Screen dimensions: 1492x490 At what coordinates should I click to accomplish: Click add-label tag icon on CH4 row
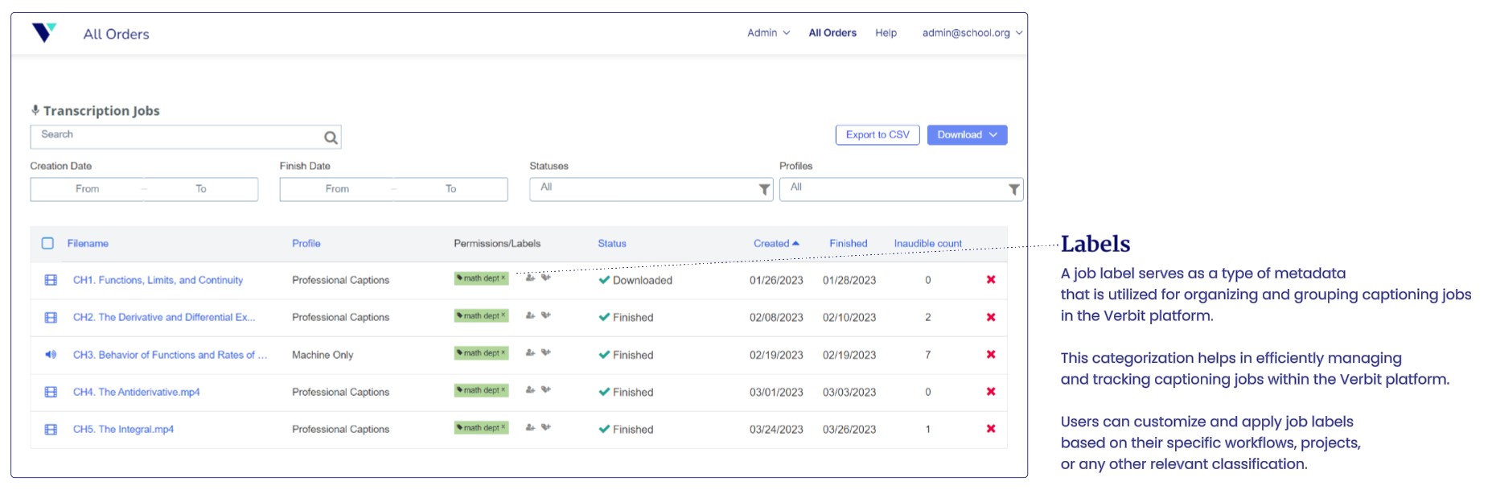(546, 389)
